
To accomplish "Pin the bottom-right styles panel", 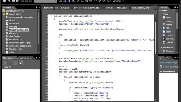I will [x=175, y=58].
